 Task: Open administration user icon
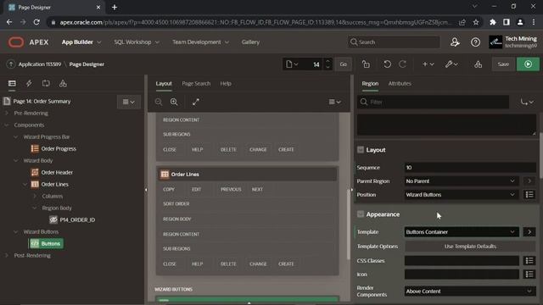[x=455, y=42]
